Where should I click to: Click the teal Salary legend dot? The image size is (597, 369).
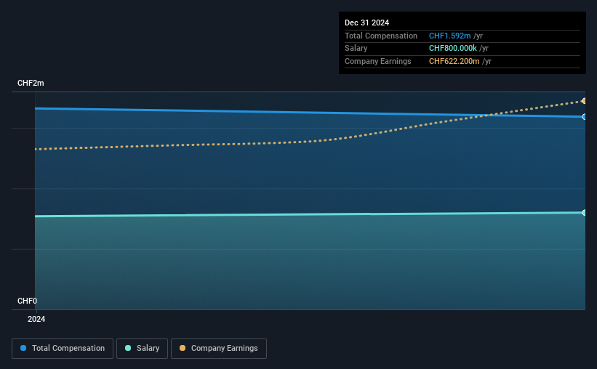click(128, 348)
